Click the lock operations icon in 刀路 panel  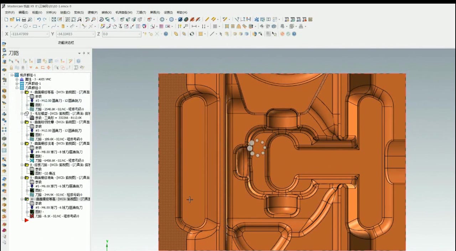[x=11, y=68]
